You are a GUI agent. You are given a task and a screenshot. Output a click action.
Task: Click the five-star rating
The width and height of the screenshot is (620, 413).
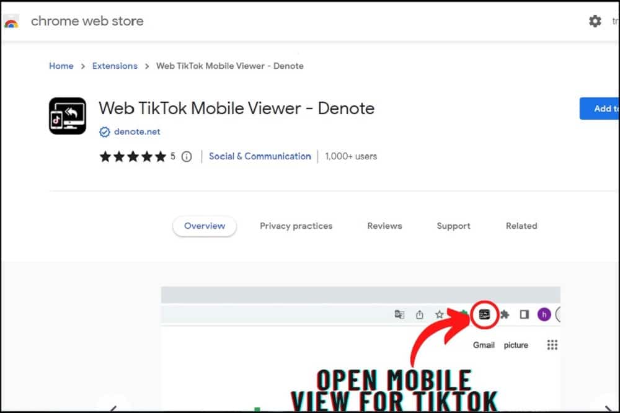[x=133, y=157]
